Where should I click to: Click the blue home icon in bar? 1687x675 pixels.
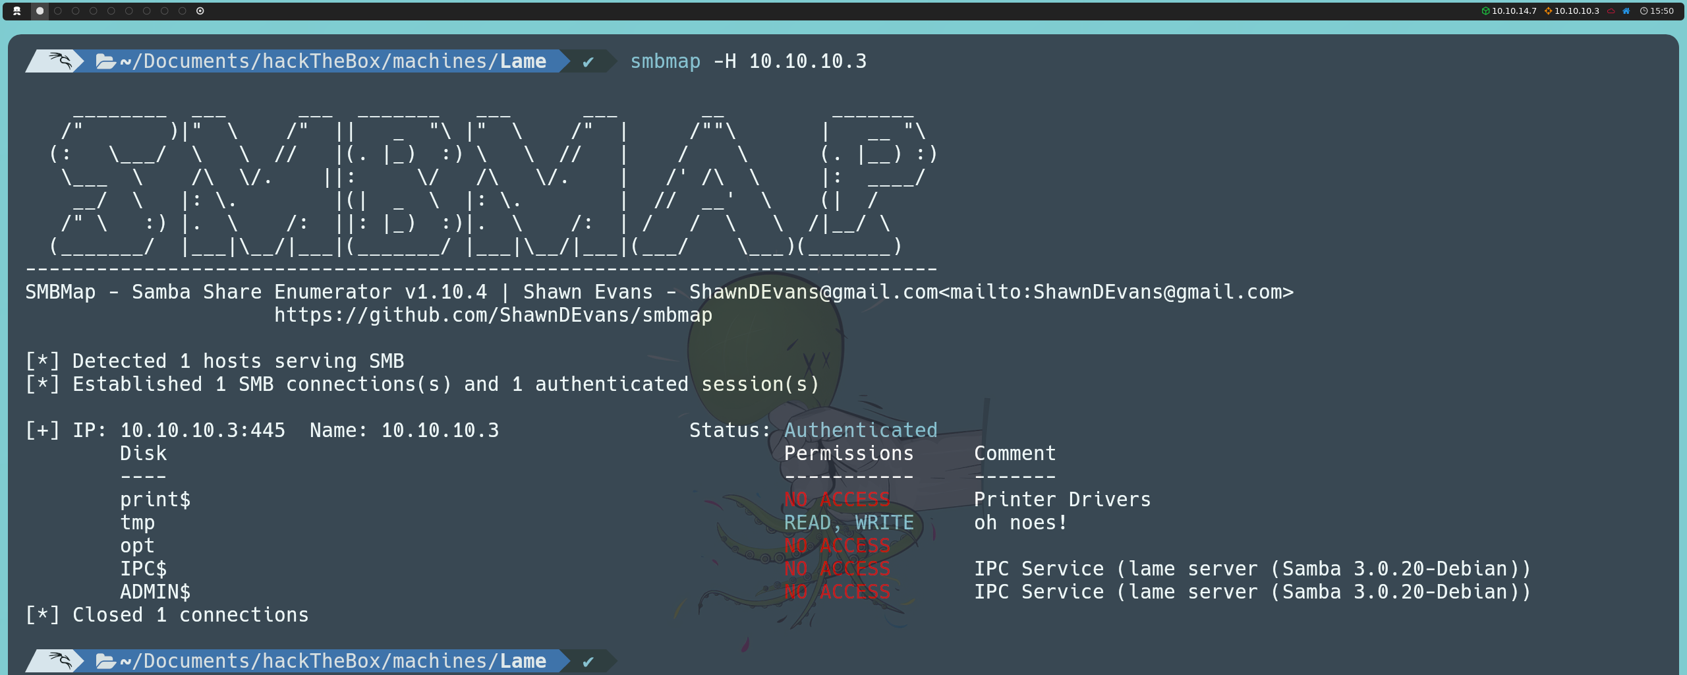(x=1626, y=11)
